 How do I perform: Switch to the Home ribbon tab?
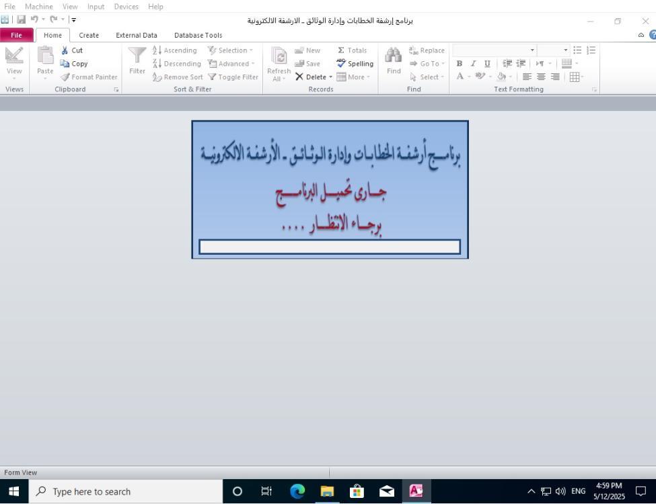pos(52,35)
